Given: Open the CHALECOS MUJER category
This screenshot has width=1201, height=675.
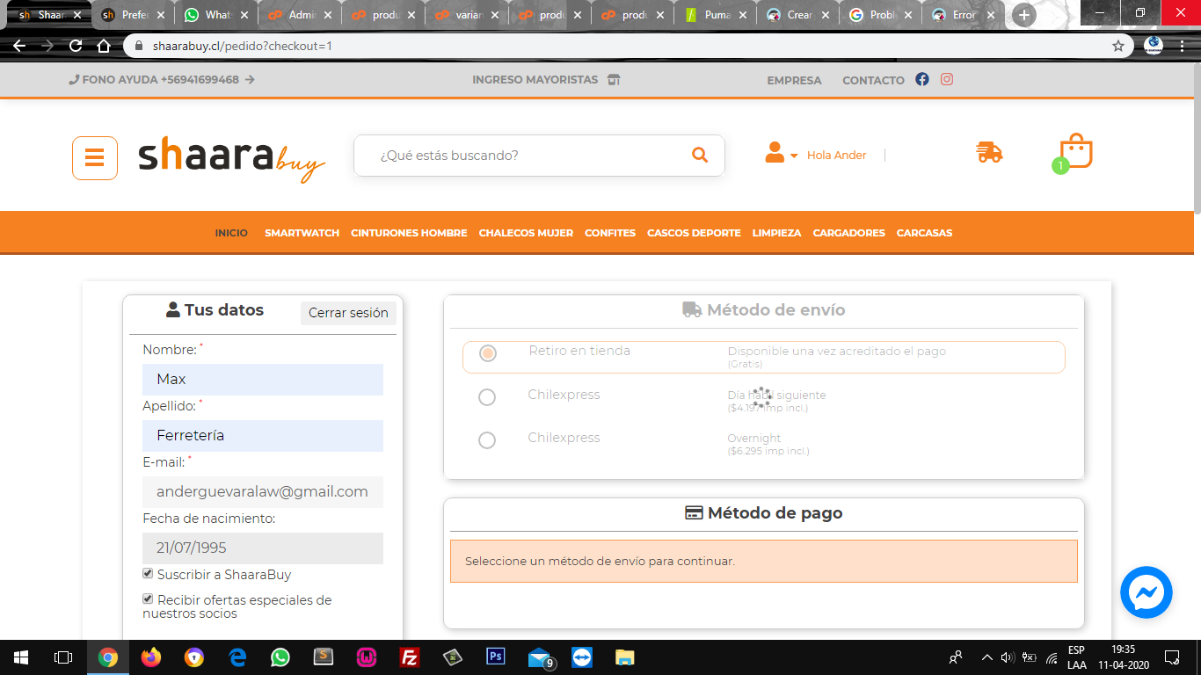Looking at the screenshot, I should coord(526,233).
